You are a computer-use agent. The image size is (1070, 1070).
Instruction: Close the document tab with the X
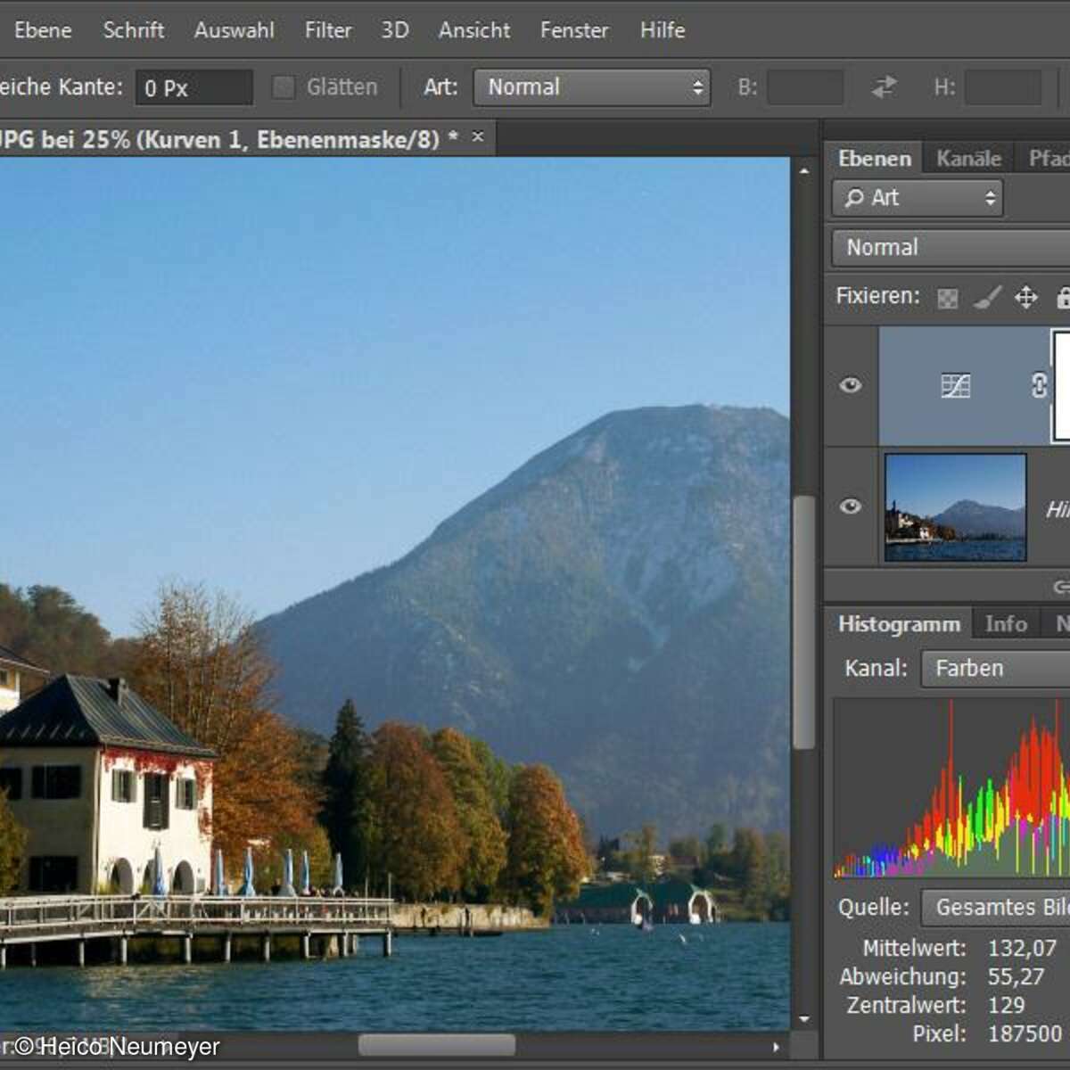click(x=478, y=137)
